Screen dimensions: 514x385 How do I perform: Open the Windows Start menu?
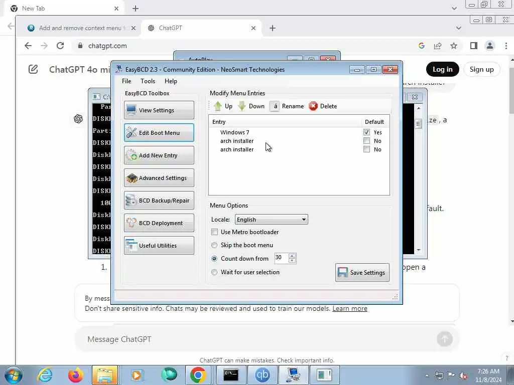13,375
